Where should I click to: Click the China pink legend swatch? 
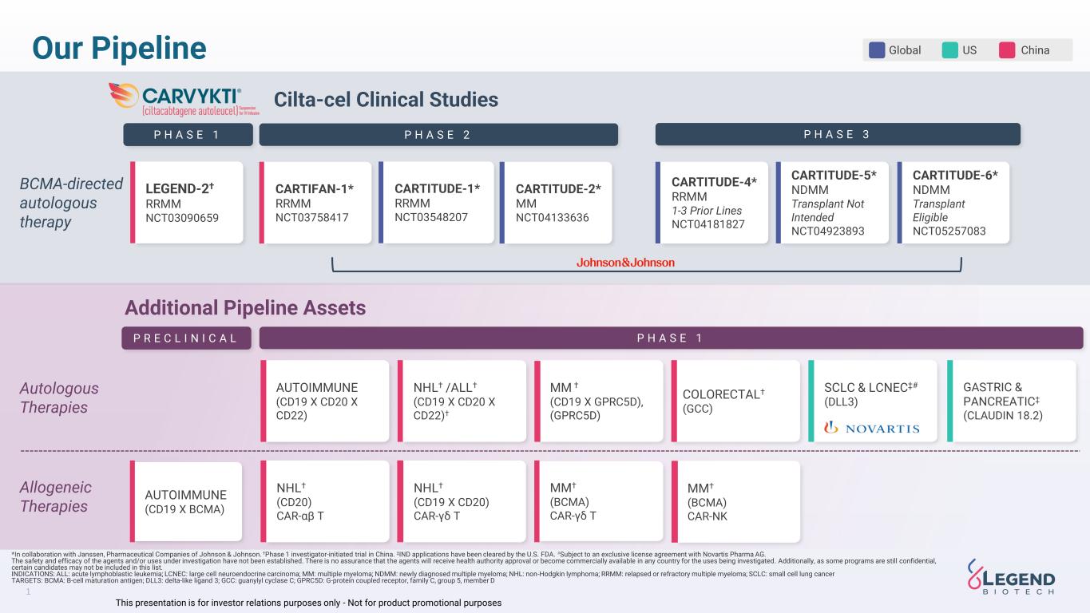[1007, 50]
